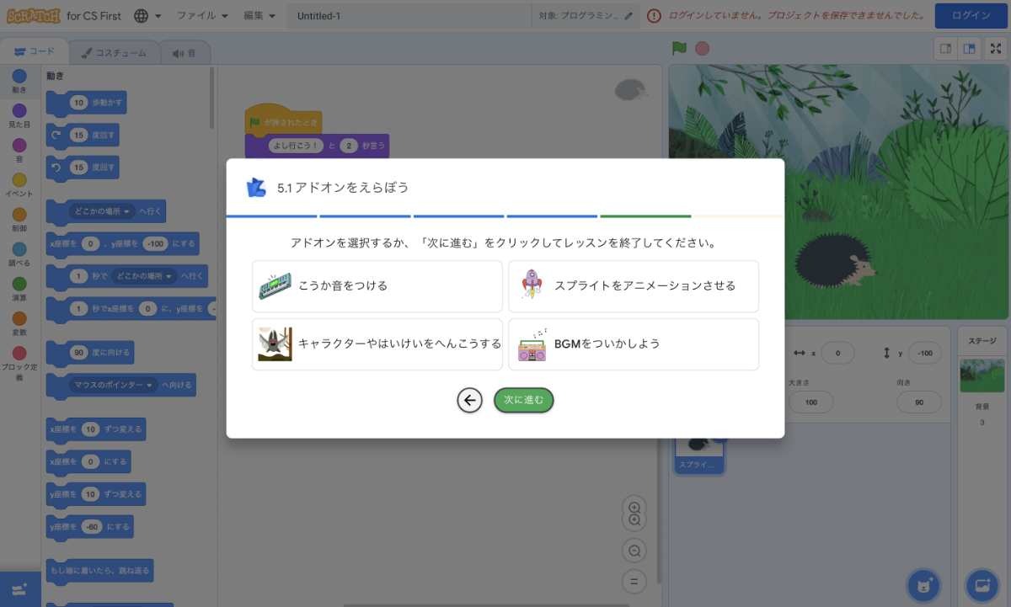This screenshot has height=607, width=1011.
Task: Select the 動き block category
Action: 19,80
